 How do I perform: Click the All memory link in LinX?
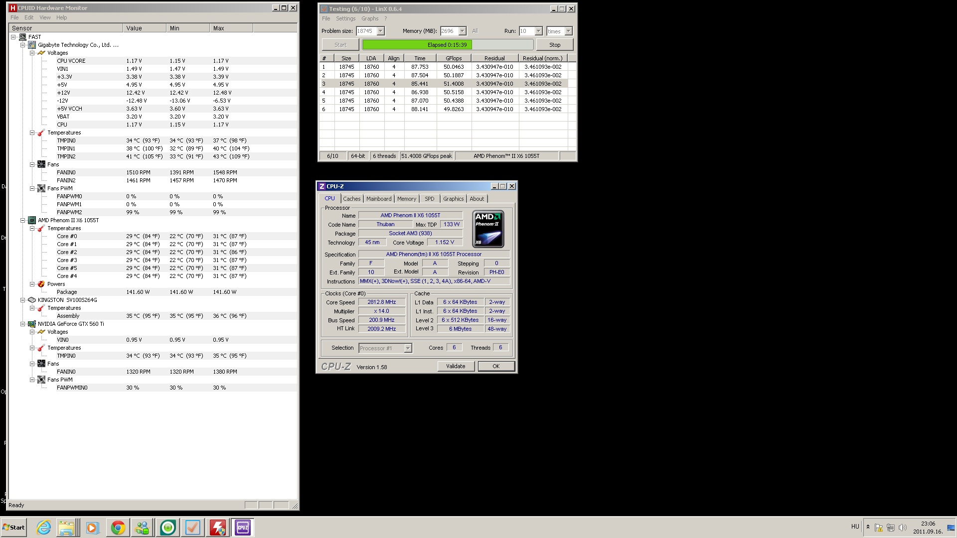coord(475,31)
